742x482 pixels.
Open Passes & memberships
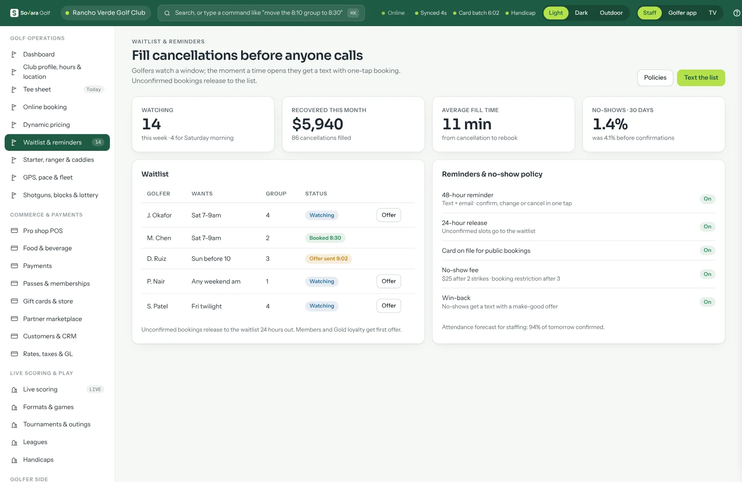[57, 284]
